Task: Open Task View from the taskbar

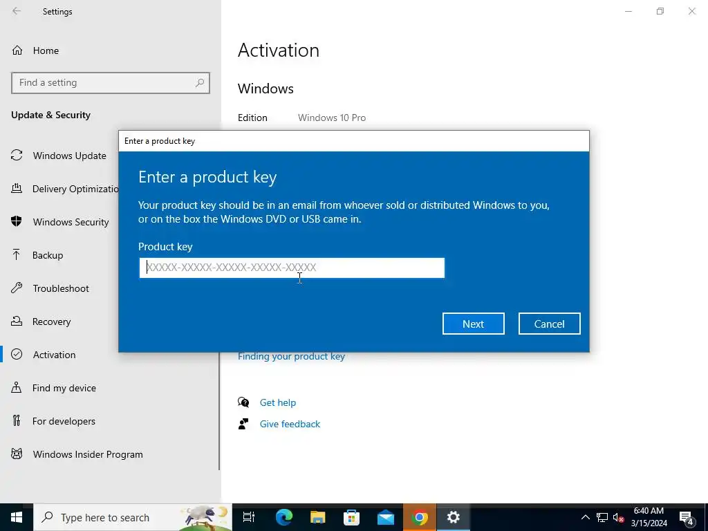Action: [x=249, y=517]
